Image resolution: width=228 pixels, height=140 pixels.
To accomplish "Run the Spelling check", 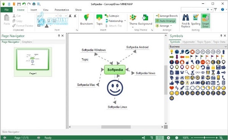I will [x=196, y=20].
